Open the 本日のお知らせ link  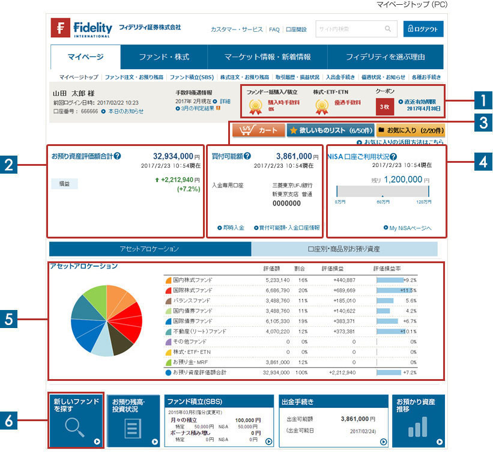126,111
